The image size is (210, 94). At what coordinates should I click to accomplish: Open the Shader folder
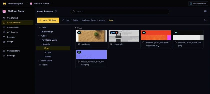tap(48, 57)
